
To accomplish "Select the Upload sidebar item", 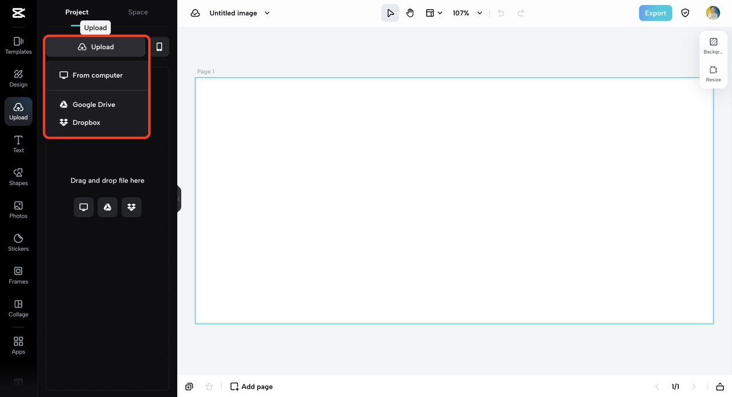I will coord(18,112).
